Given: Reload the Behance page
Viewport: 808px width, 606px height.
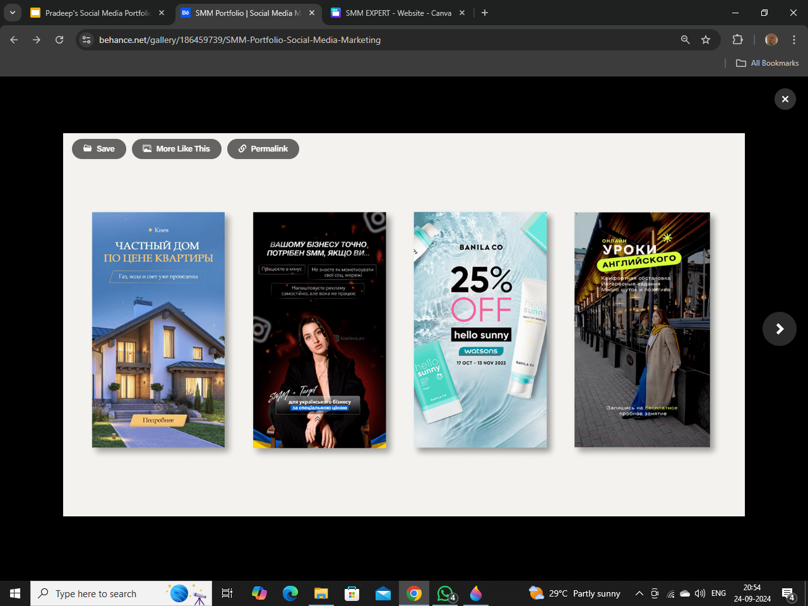Looking at the screenshot, I should 59,40.
